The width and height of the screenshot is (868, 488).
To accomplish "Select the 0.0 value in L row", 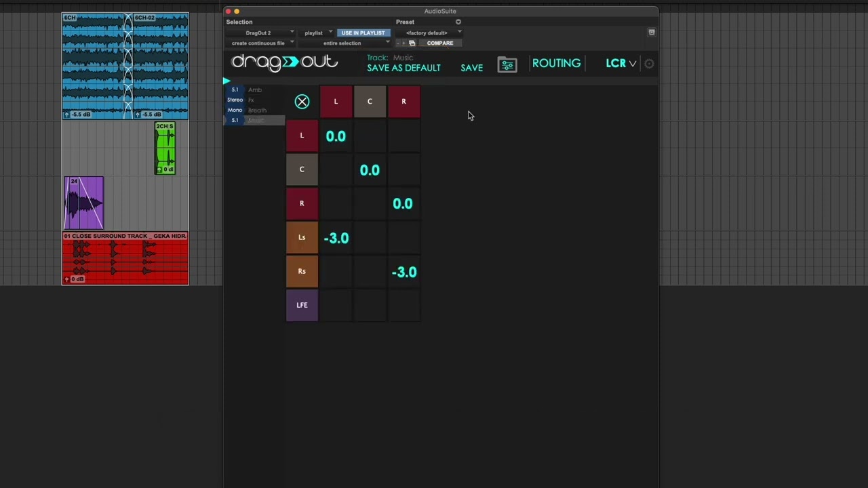I will click(336, 136).
